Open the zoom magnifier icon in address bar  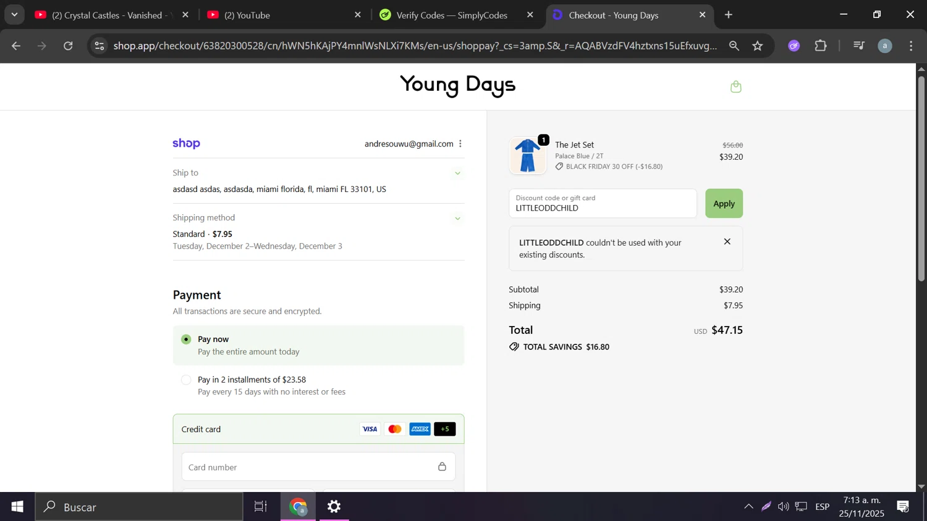(x=734, y=46)
